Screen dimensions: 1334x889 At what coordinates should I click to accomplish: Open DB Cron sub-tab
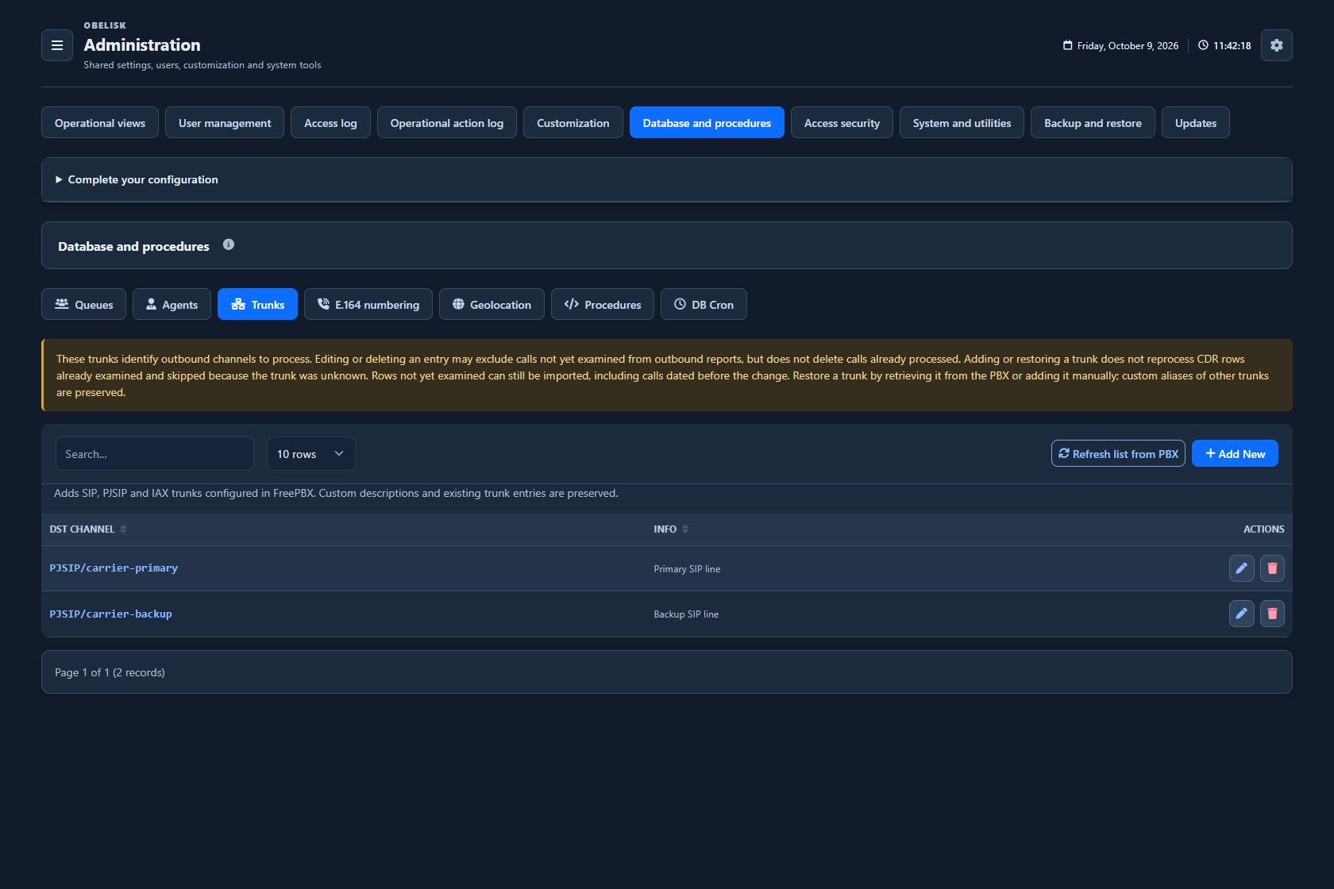(704, 304)
